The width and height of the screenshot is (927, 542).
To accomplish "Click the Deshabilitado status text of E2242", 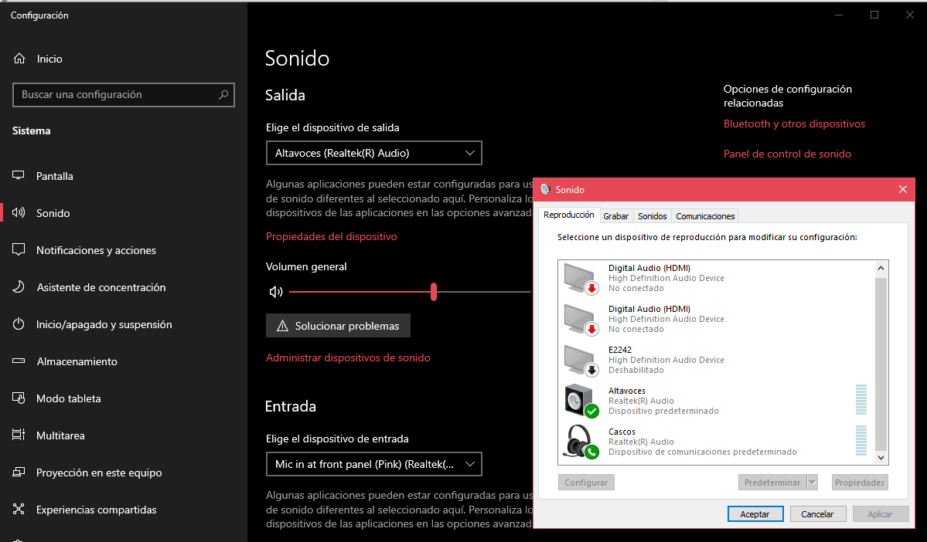I will pyautogui.click(x=636, y=370).
